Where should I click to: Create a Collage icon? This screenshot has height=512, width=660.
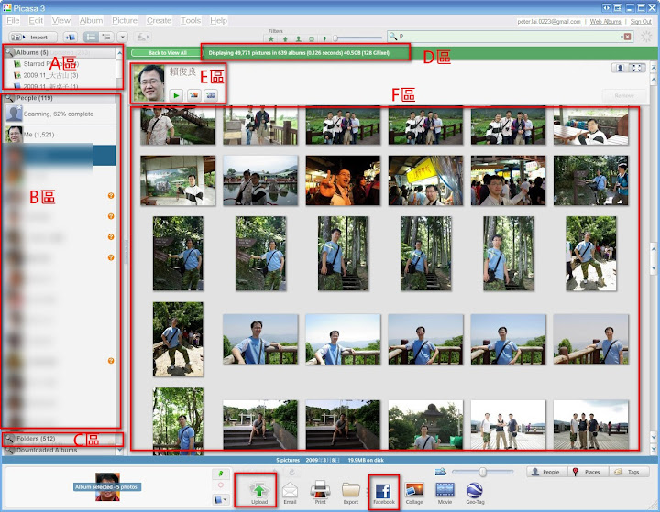point(414,492)
